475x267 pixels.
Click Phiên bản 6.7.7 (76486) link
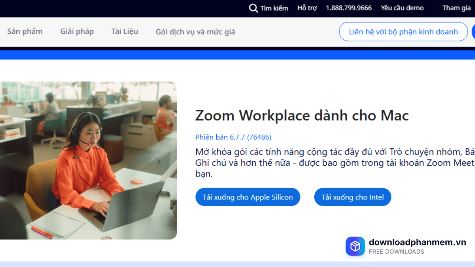[233, 137]
